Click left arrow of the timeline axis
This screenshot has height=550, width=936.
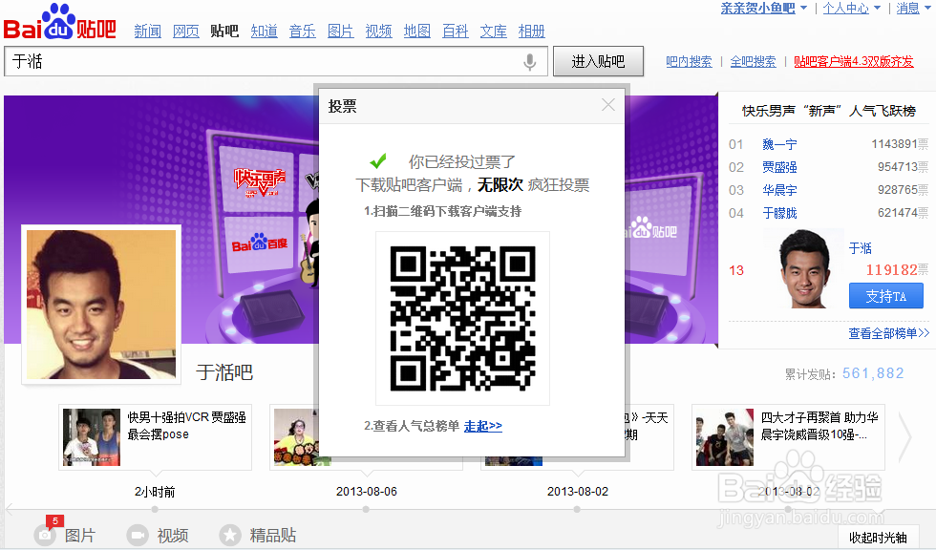pos(9,510)
